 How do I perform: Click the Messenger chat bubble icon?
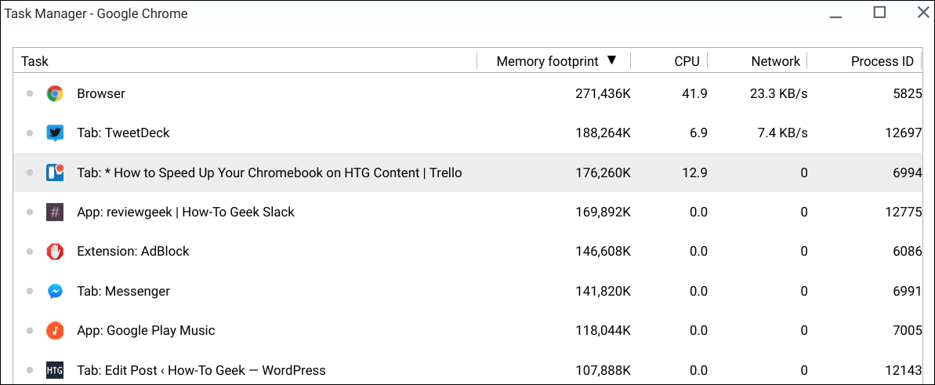click(x=55, y=291)
